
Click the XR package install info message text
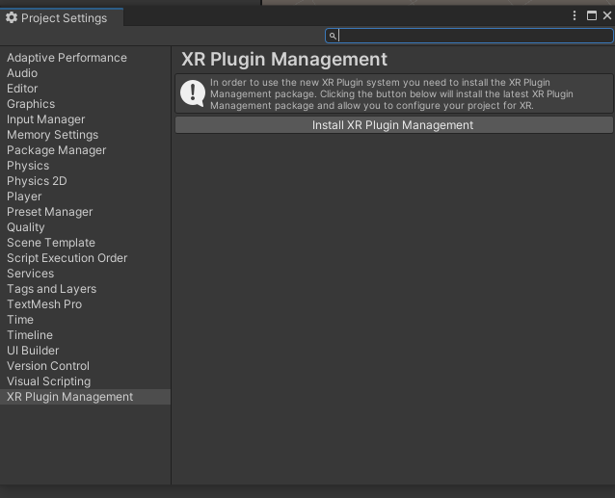click(391, 94)
